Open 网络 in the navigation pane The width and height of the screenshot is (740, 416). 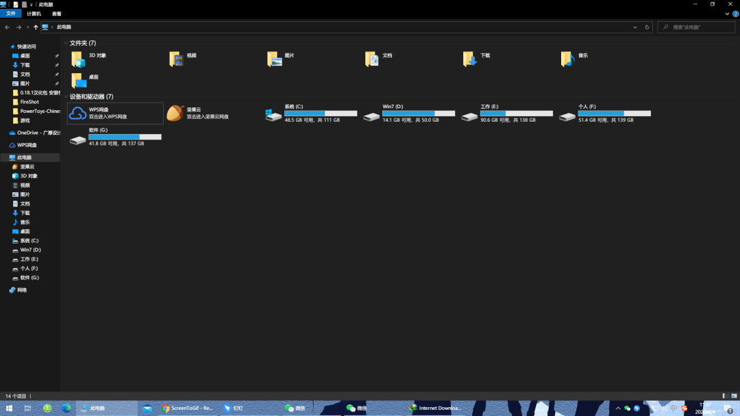point(18,290)
